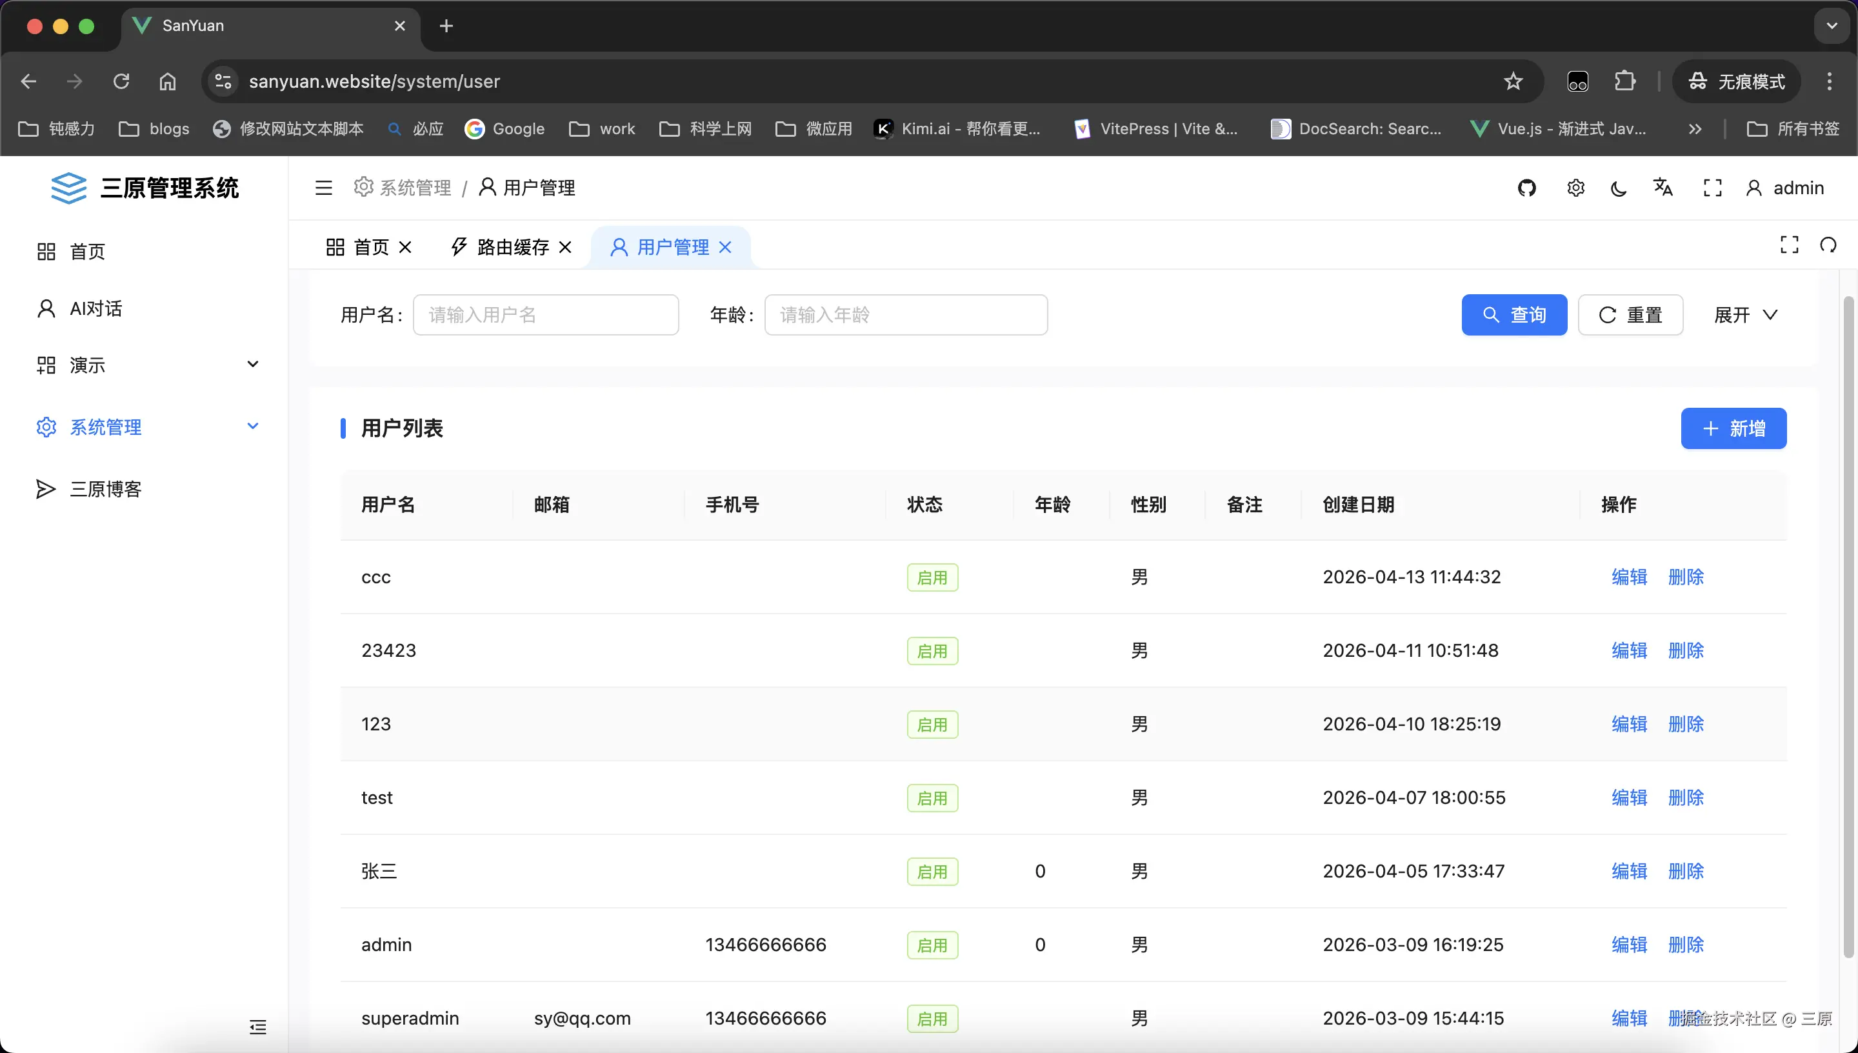
Task: Click 编辑 for user ccc
Action: pos(1628,576)
